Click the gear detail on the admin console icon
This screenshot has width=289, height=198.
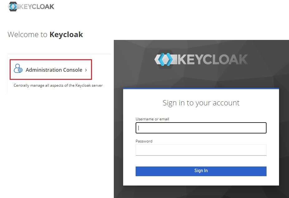pyautogui.click(x=20, y=71)
